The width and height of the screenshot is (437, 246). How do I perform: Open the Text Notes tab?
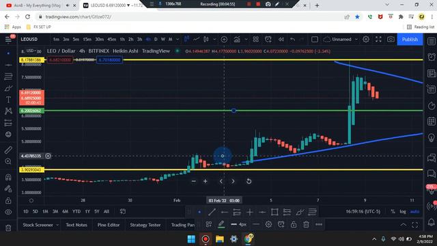76,225
